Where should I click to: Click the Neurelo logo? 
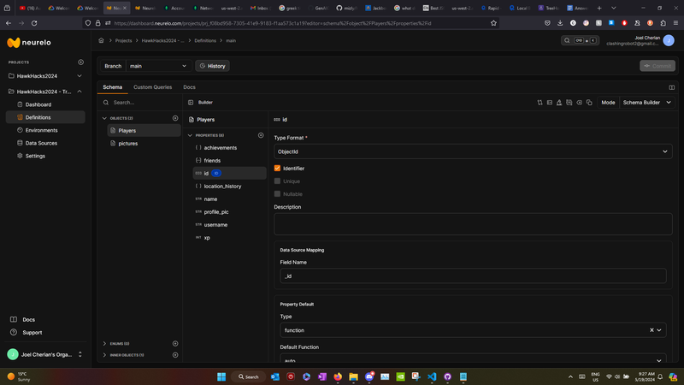click(x=29, y=42)
